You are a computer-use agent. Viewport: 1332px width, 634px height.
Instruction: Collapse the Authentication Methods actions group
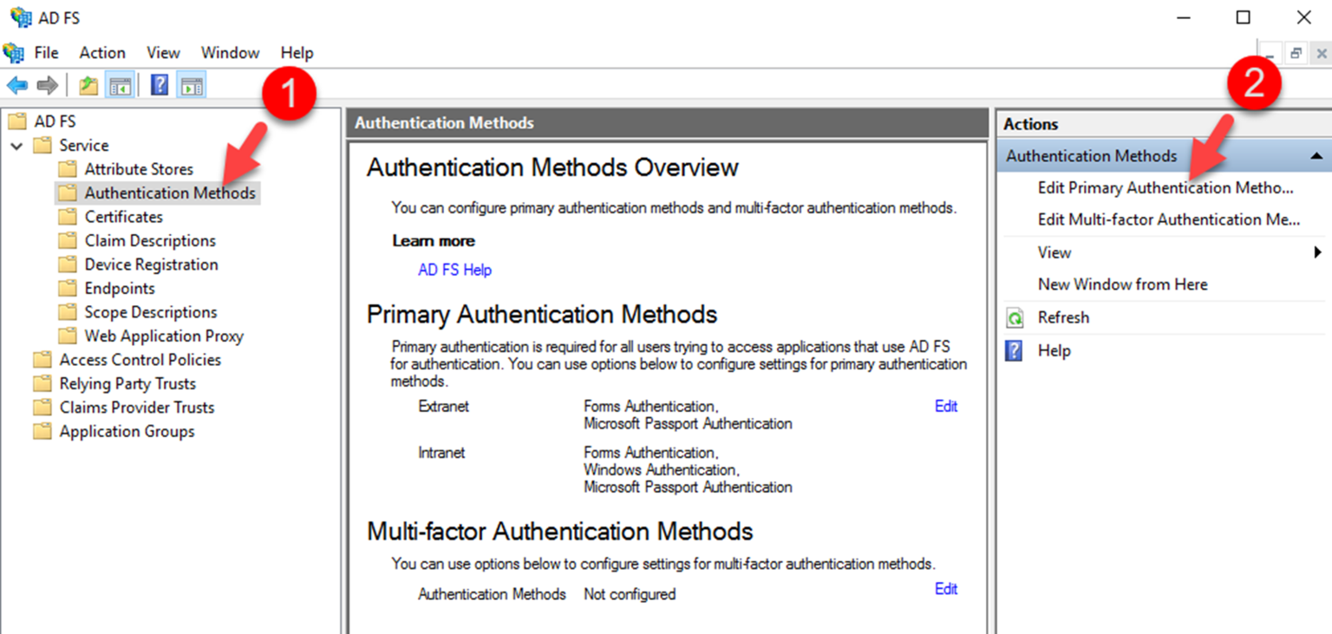coord(1318,155)
